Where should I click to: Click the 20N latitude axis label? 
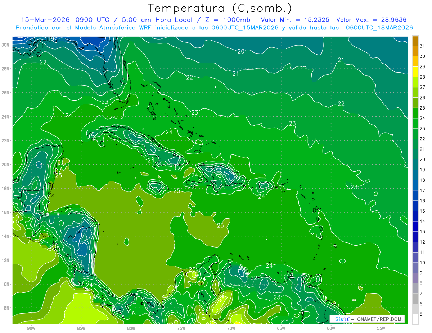point(6,165)
